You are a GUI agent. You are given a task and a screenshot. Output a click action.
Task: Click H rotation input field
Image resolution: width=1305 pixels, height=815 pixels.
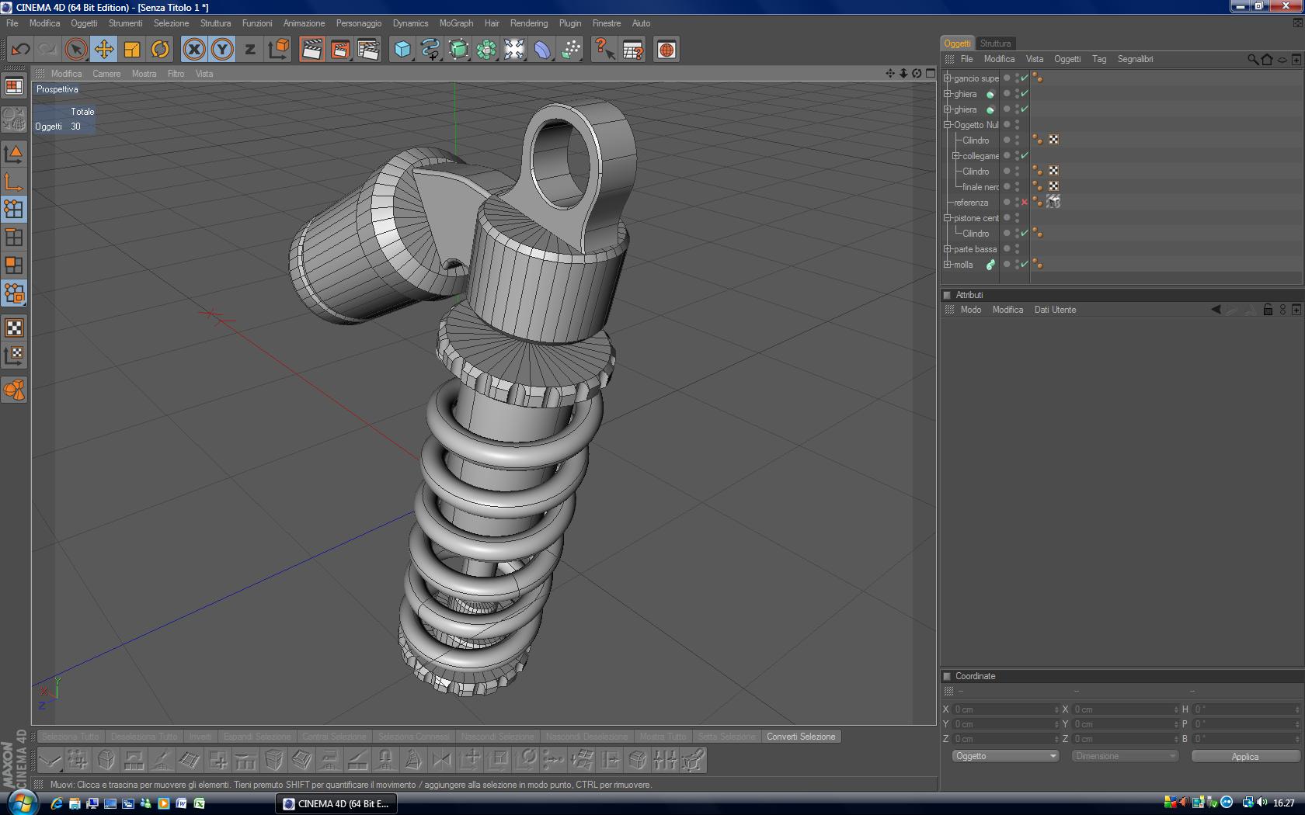1245,709
